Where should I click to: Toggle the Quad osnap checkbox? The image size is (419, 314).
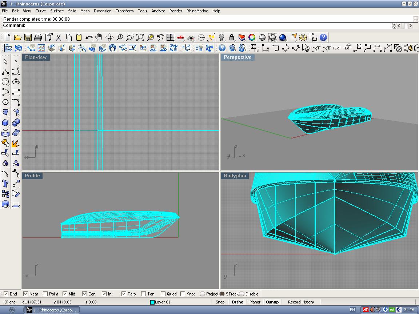tap(163, 294)
